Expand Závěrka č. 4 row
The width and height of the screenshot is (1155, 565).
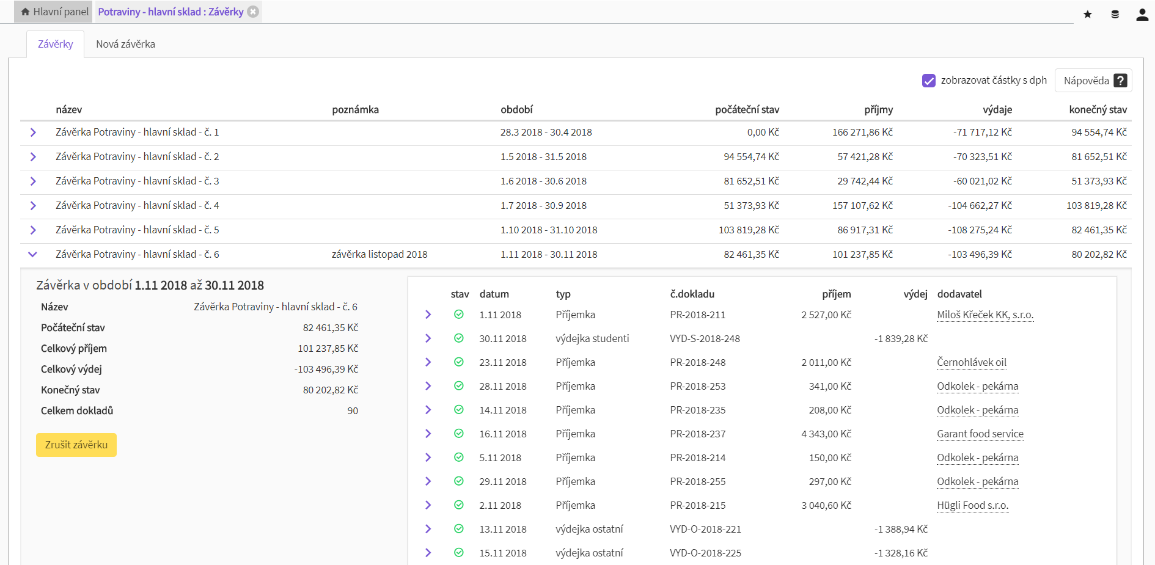click(33, 206)
